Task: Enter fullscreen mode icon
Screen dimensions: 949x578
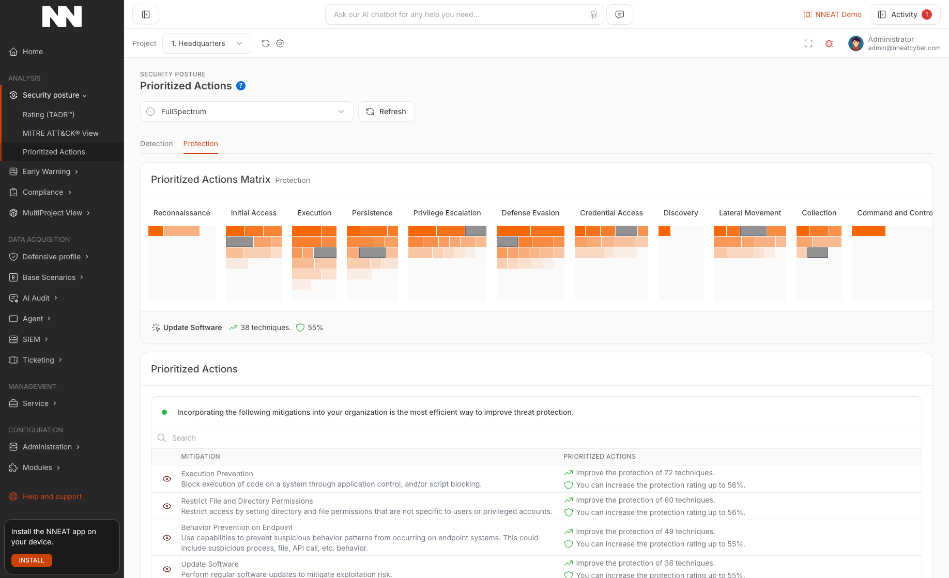Action: (x=808, y=43)
